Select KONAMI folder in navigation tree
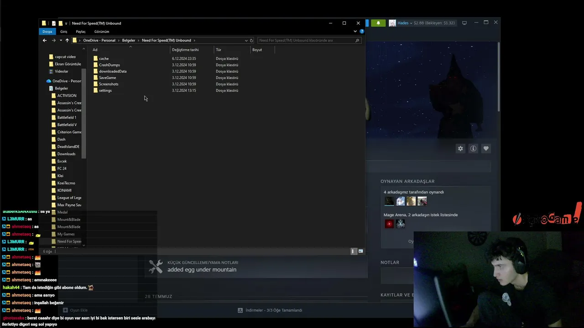Screen dimensions: 584x328 click(64, 190)
